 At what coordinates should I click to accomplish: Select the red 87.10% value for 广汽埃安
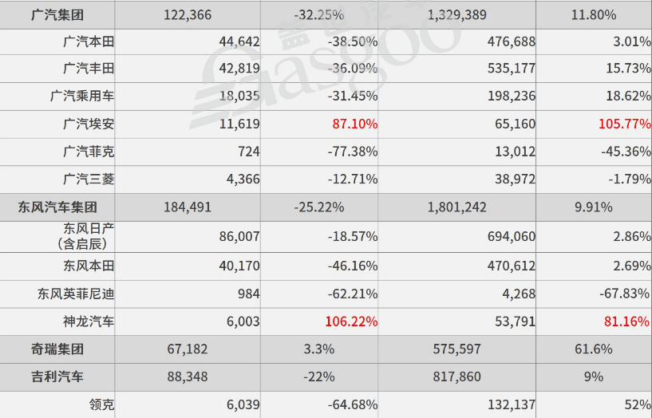click(x=354, y=124)
